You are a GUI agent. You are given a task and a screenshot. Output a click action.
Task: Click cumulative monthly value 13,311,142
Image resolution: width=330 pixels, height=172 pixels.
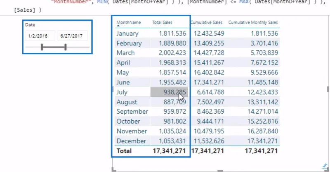click(x=263, y=102)
